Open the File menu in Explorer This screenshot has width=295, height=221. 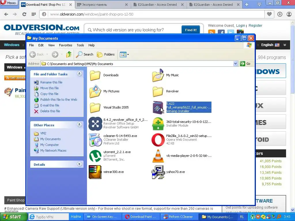pyautogui.click(x=31, y=45)
